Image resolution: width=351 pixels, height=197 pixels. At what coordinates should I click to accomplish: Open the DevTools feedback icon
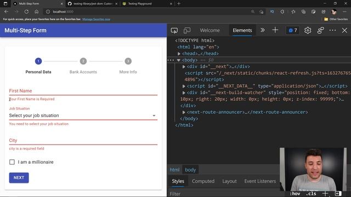point(320,31)
